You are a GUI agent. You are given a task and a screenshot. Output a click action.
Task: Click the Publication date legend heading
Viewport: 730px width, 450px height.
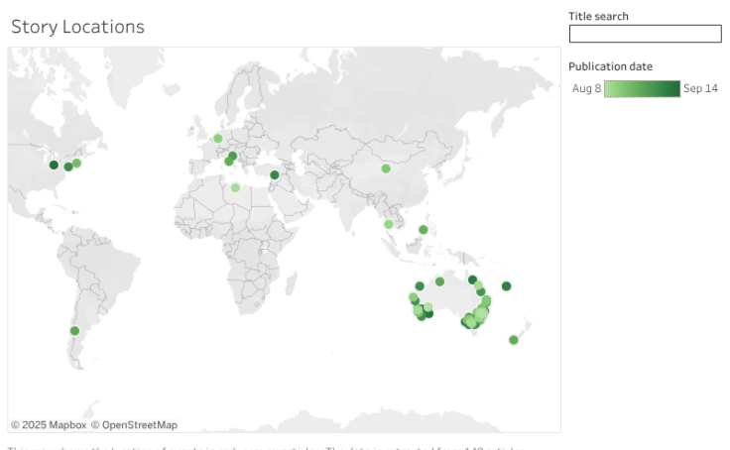tap(610, 66)
